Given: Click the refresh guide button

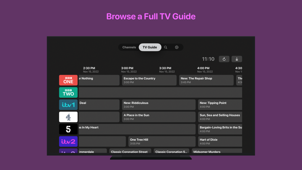Looking at the screenshot, I should [224, 59].
